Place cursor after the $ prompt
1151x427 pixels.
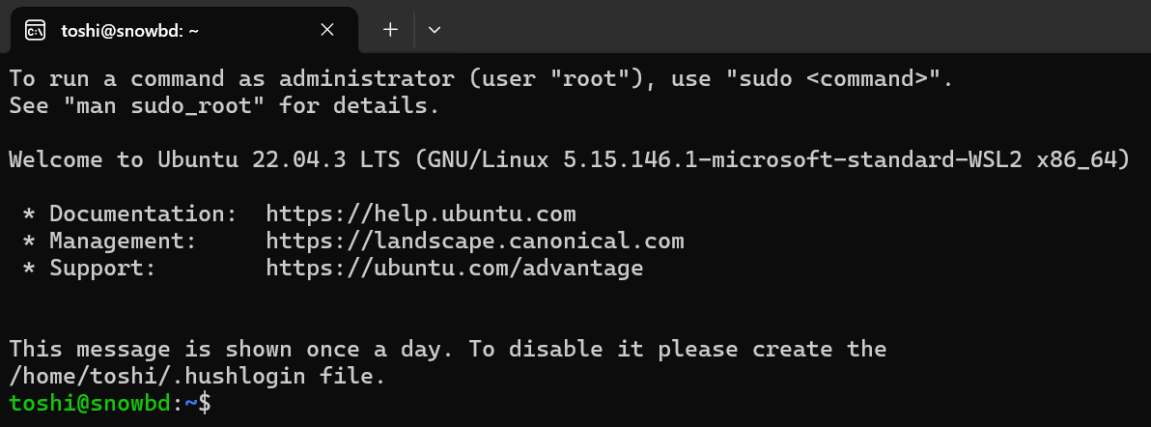pos(219,403)
